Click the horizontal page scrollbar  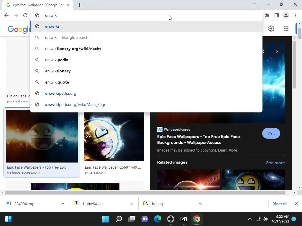pyautogui.click(x=145, y=192)
